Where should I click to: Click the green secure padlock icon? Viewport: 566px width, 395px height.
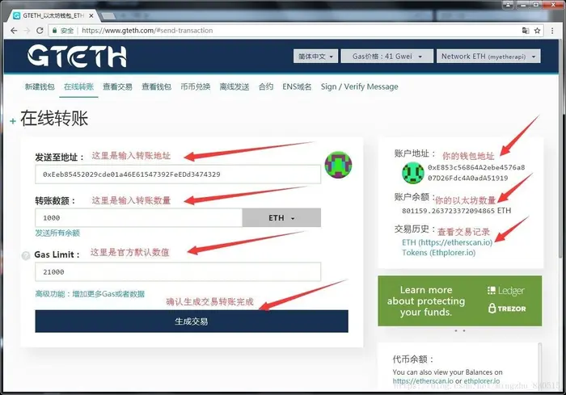point(54,31)
